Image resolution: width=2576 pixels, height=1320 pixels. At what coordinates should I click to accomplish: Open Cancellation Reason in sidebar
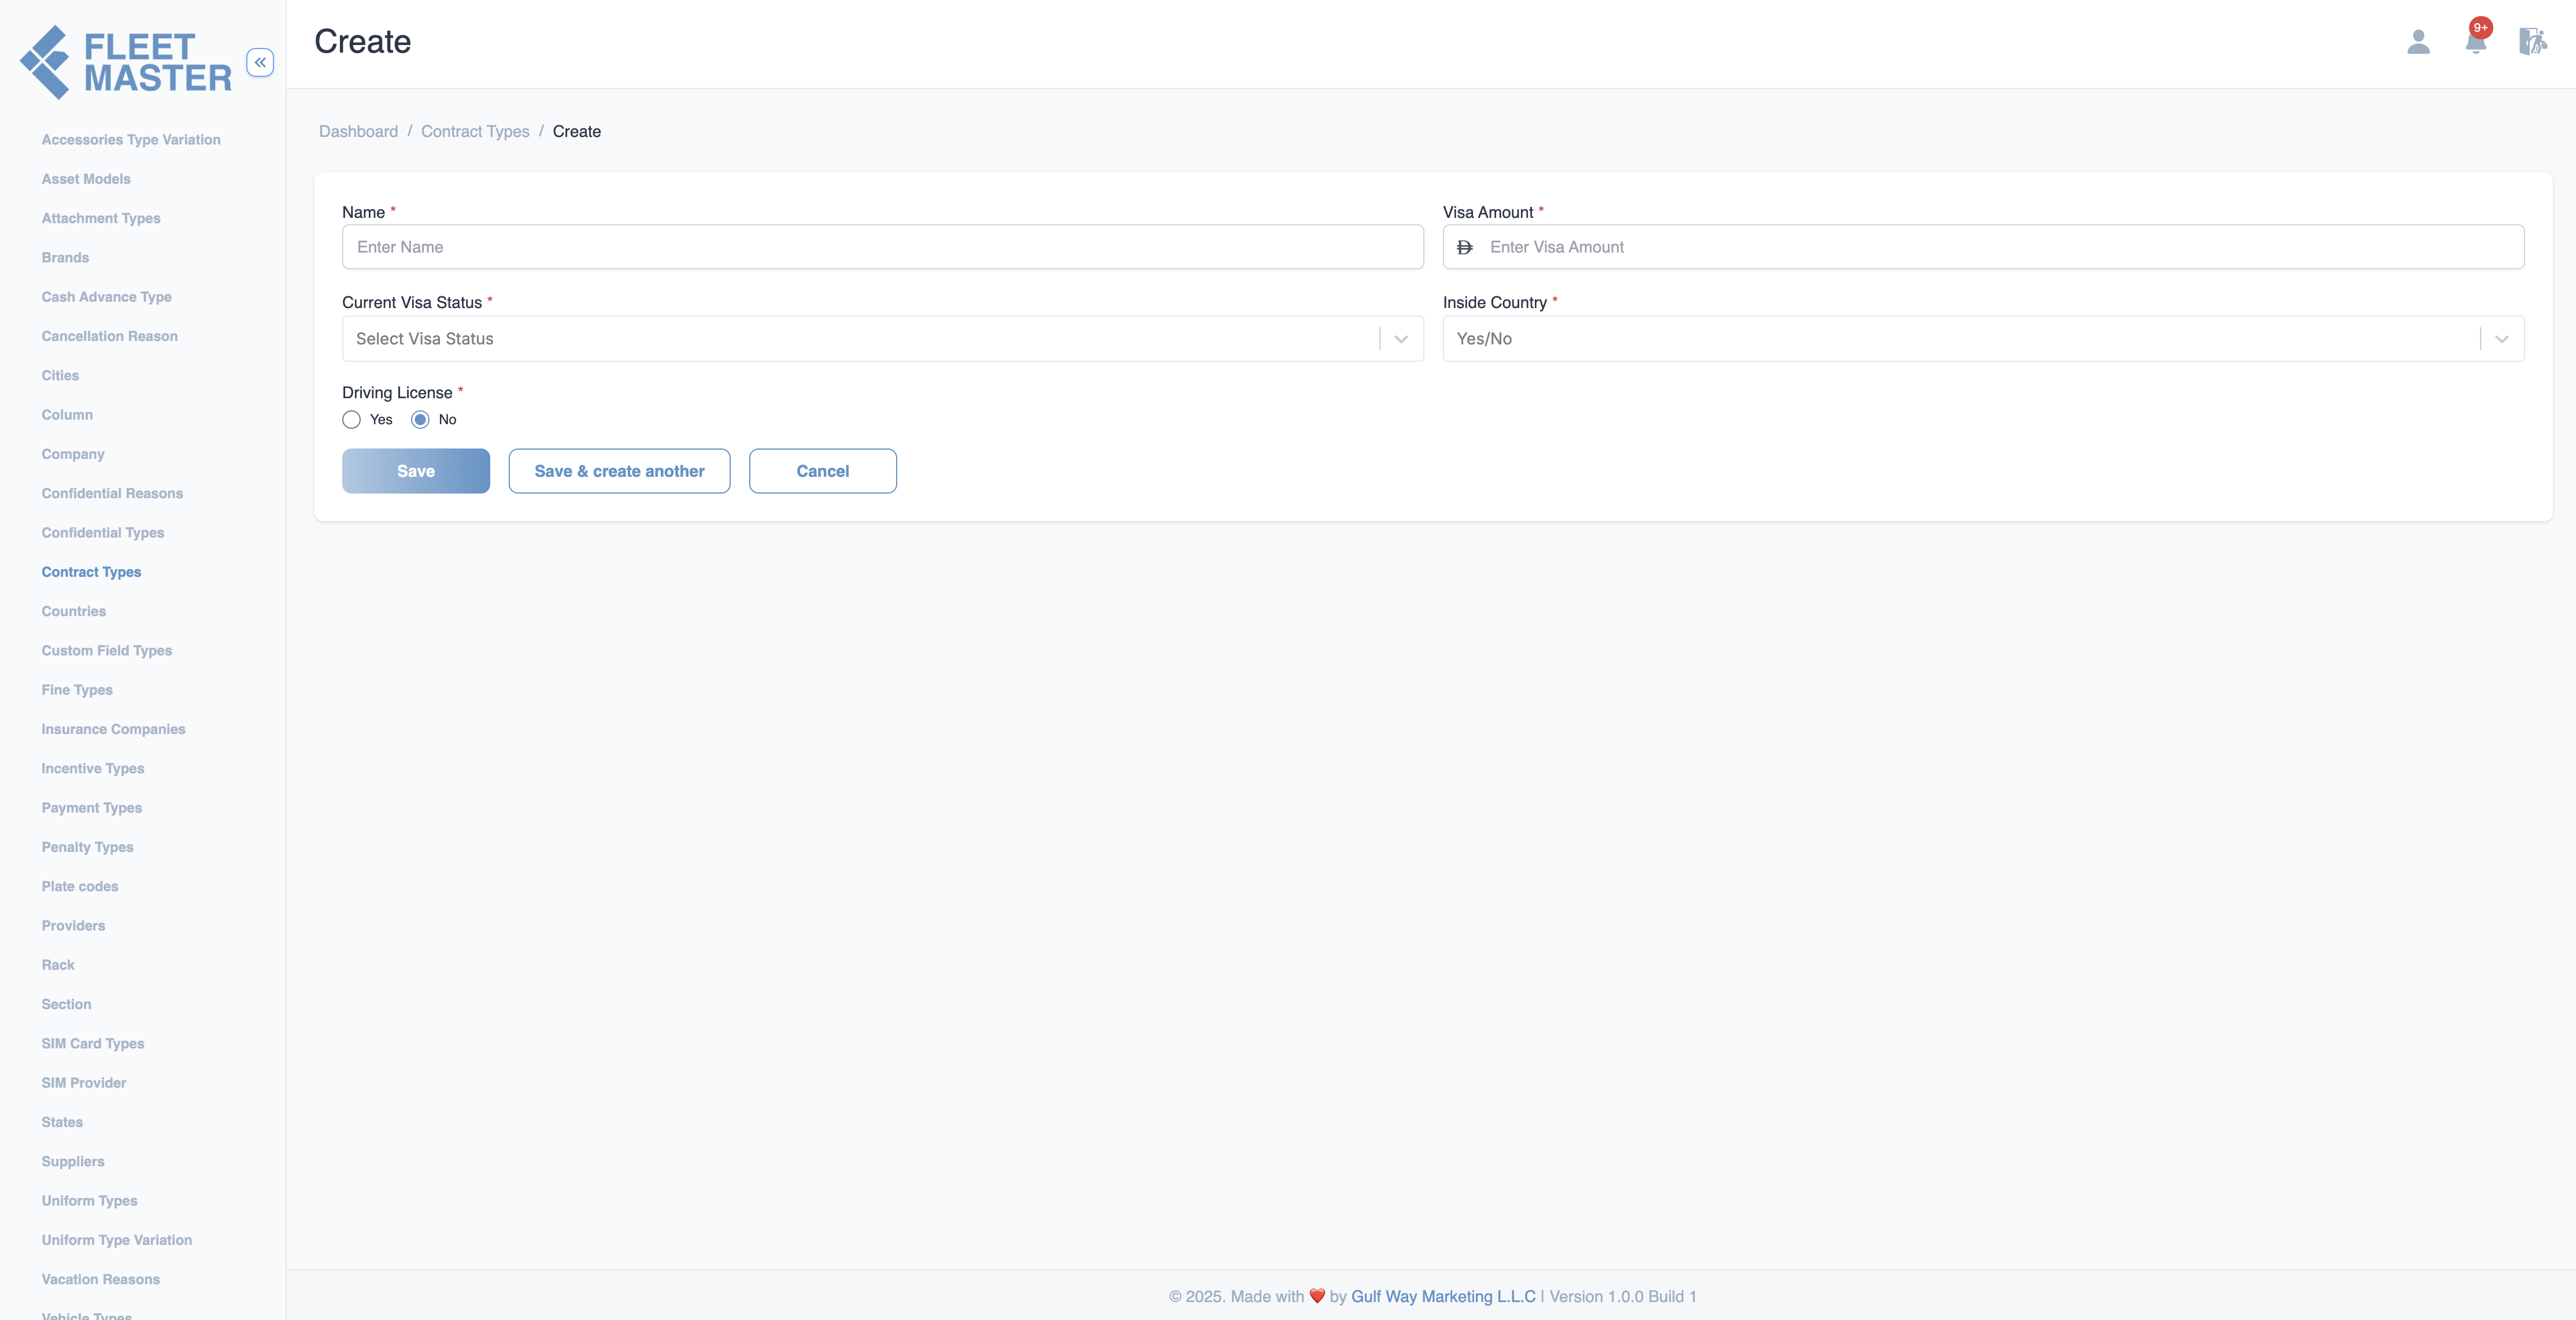(110, 336)
